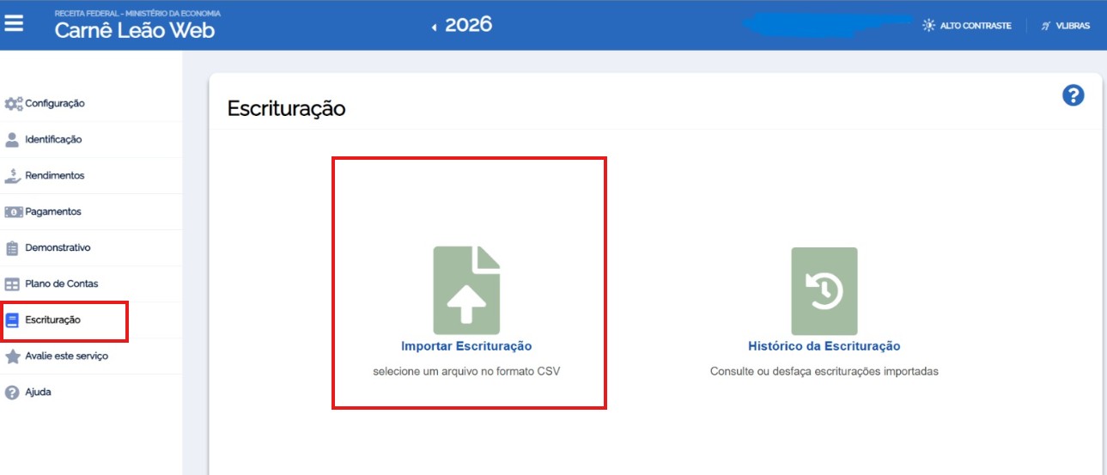Toggle Alto Contraste mode

pos(967,26)
